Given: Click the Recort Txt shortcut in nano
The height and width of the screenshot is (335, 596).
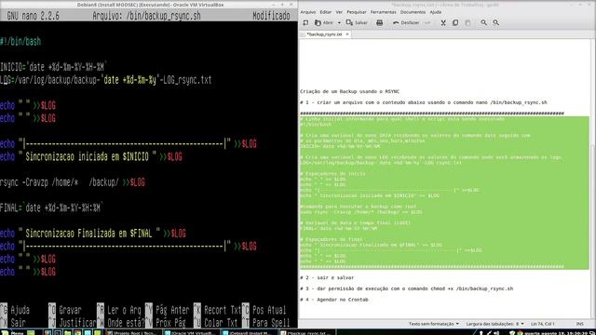Looking at the screenshot, I should (217, 310).
